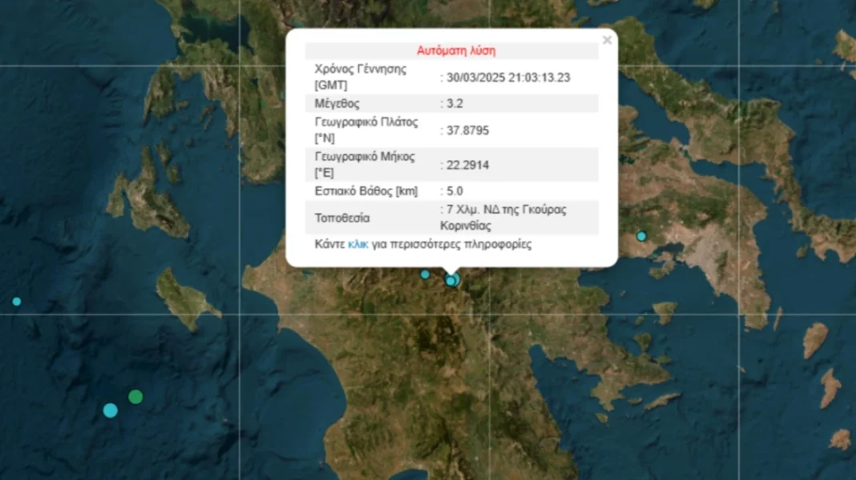Click the 'Αυτόματη λύση' header
This screenshot has height=480, width=856.
click(x=456, y=50)
